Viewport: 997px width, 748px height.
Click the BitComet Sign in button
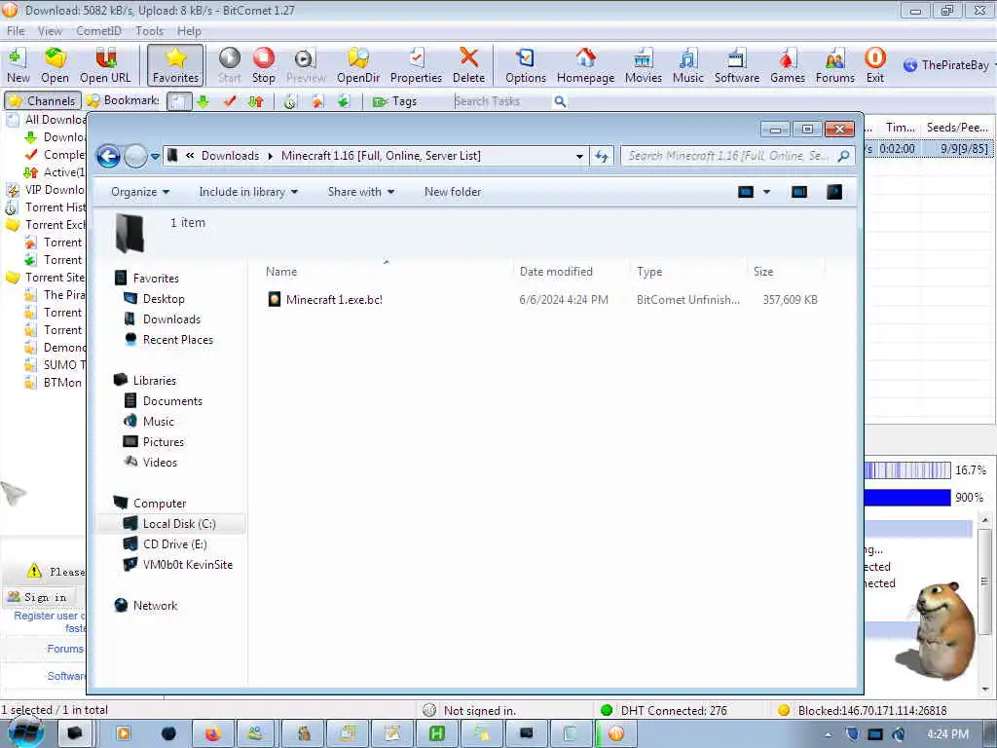(x=38, y=597)
